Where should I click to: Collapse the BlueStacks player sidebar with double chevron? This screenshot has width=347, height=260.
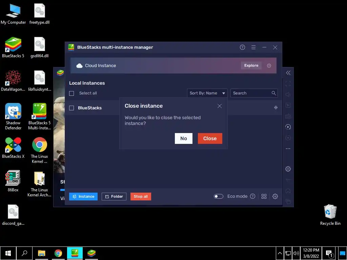[x=288, y=73]
